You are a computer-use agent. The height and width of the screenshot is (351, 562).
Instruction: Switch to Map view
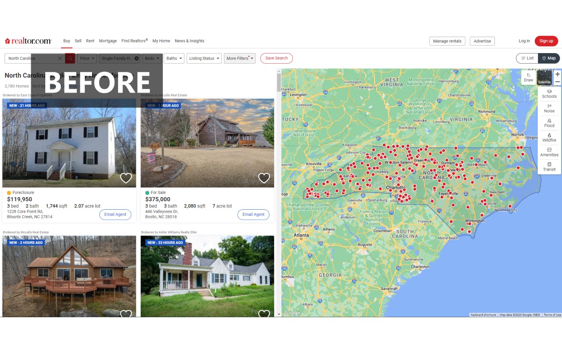(549, 58)
